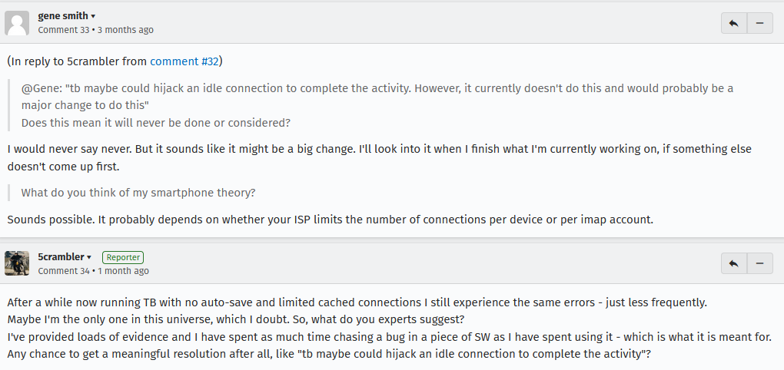
Task: Click the "3 months ago" timestamp
Action: [x=125, y=30]
